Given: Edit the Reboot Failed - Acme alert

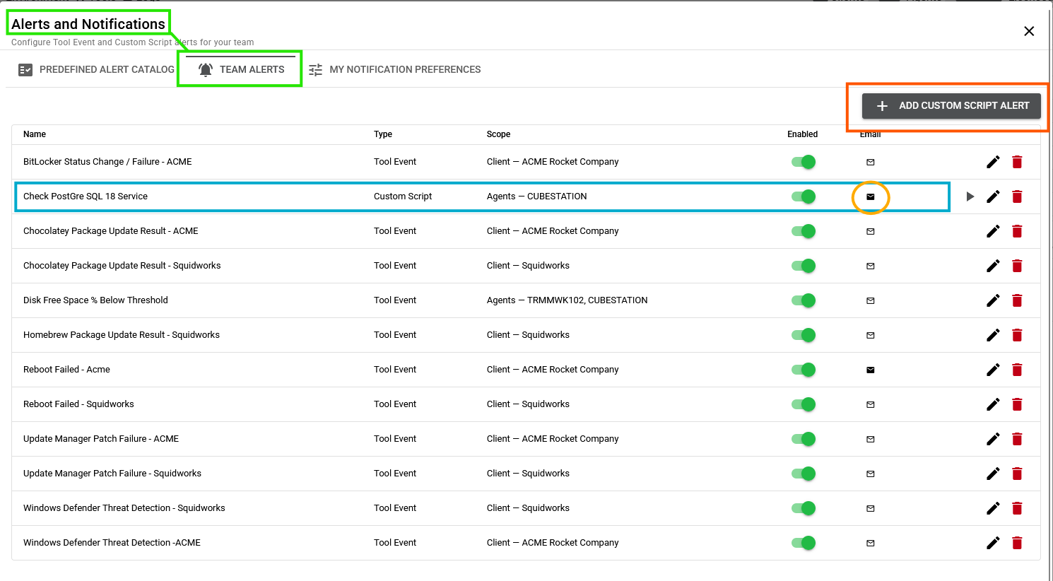Looking at the screenshot, I should 993,370.
